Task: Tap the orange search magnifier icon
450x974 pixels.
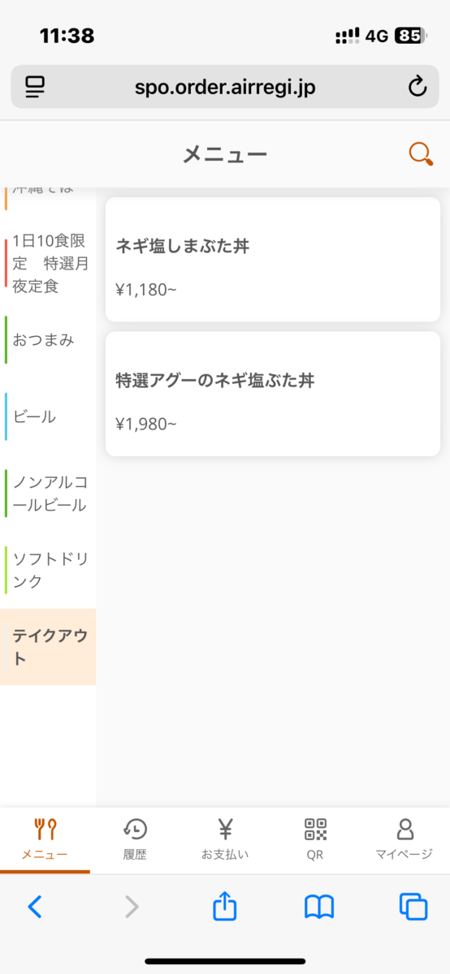Action: tap(420, 154)
